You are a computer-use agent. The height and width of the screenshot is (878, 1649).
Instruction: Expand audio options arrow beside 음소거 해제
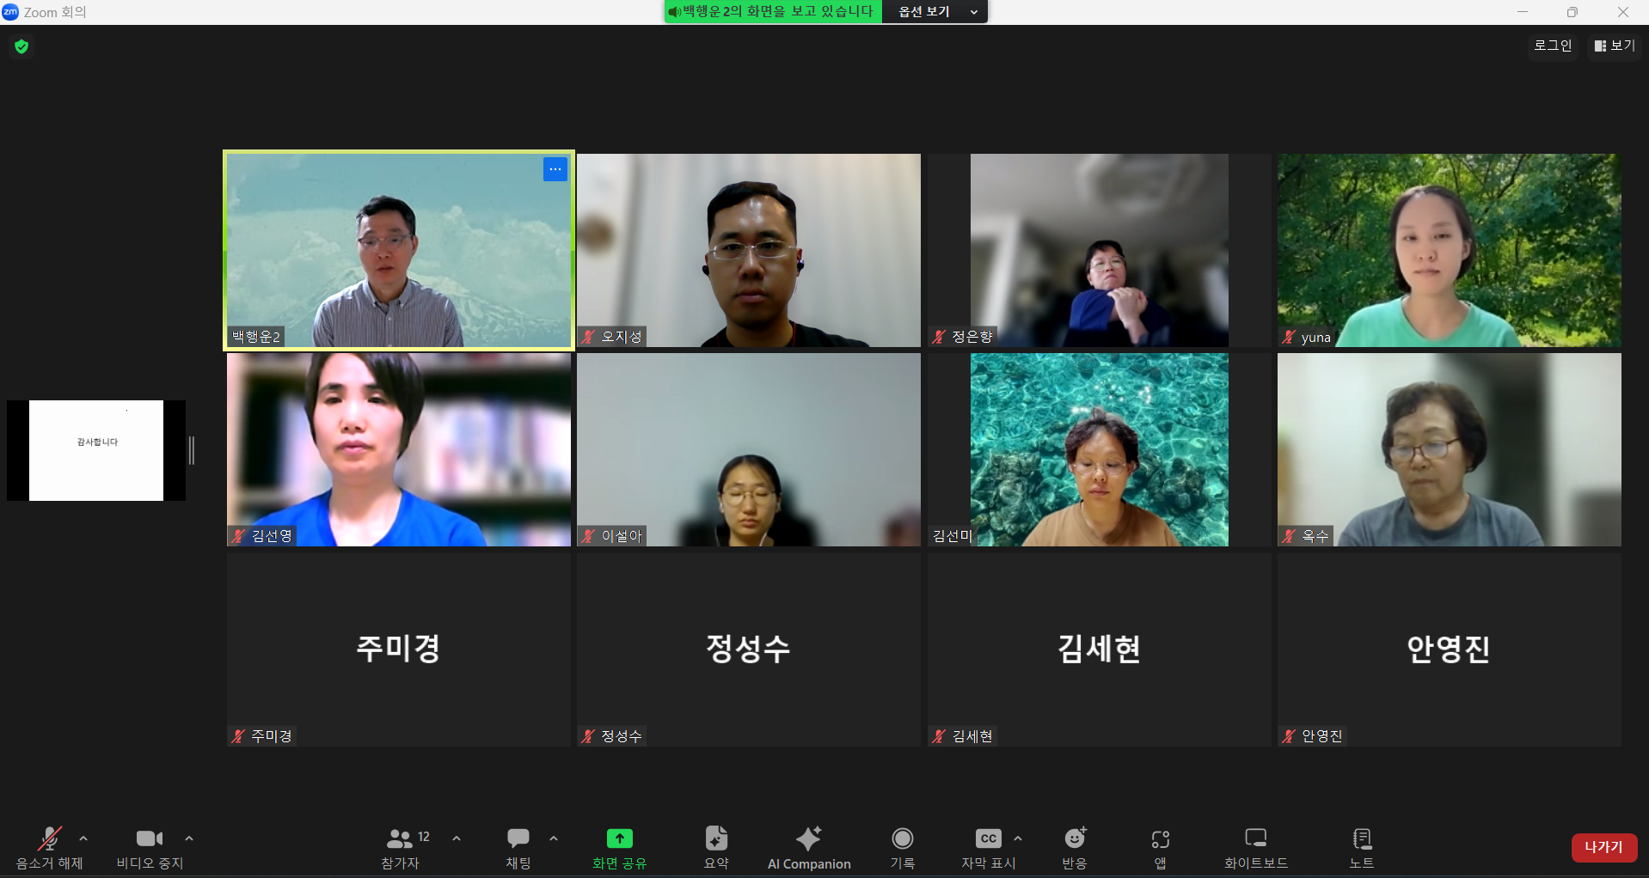[83, 838]
